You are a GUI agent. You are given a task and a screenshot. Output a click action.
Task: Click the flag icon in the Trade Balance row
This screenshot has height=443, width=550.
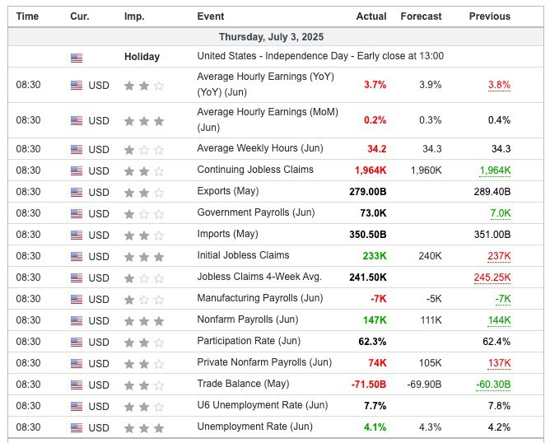coord(77,385)
